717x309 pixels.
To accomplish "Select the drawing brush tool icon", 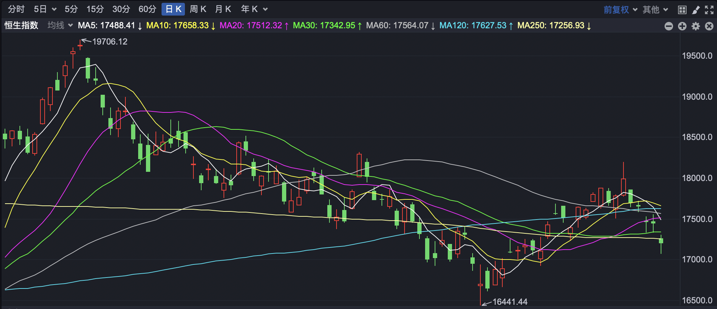I will coord(696,10).
